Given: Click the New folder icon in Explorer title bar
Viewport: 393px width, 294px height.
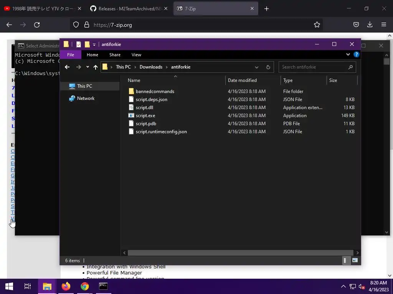Looking at the screenshot, I should pos(87,44).
